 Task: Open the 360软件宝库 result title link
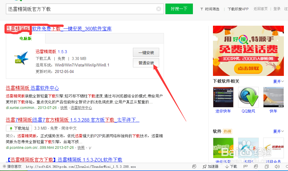click(59, 29)
